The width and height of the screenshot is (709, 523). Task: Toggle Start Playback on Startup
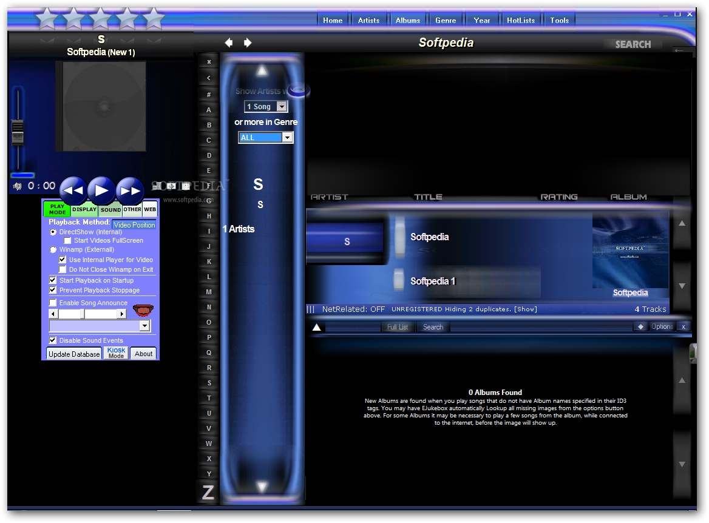click(53, 280)
